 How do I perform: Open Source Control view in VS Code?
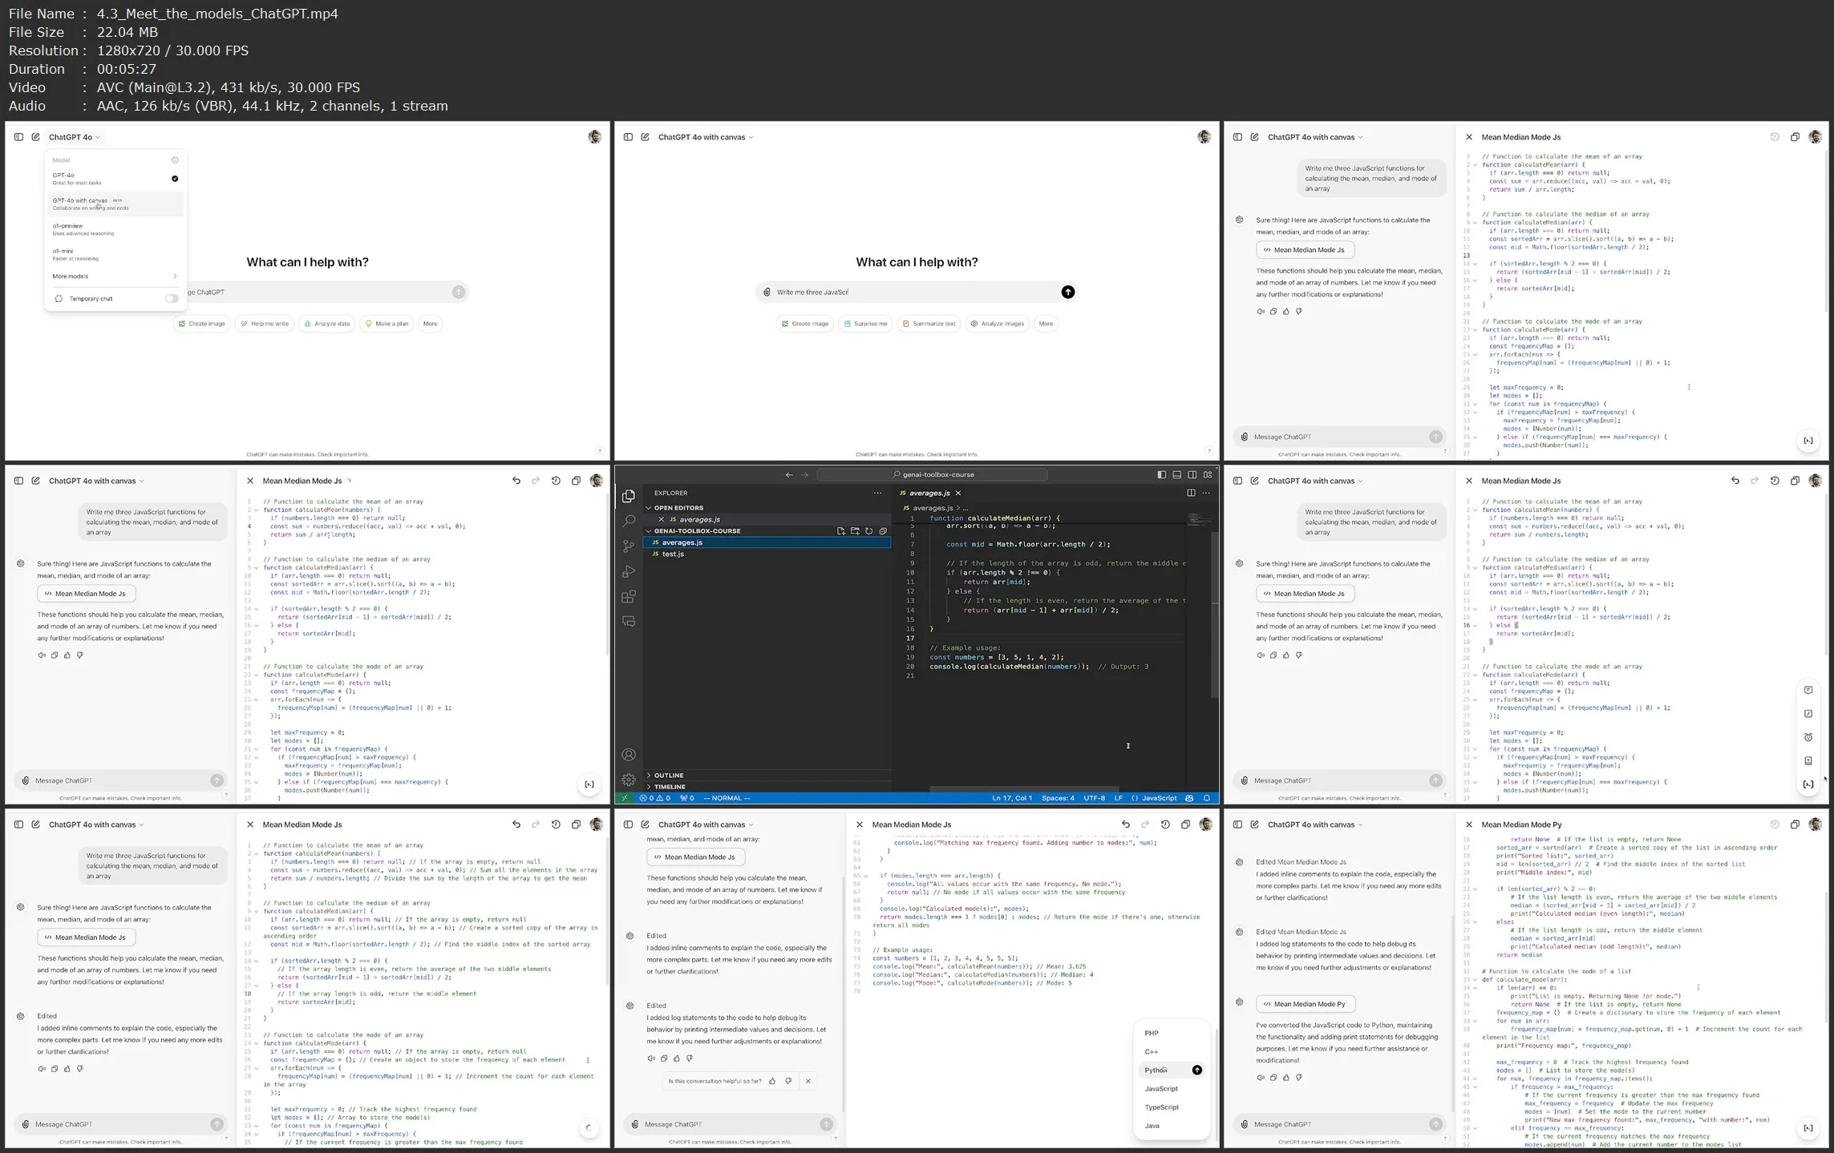tap(629, 546)
